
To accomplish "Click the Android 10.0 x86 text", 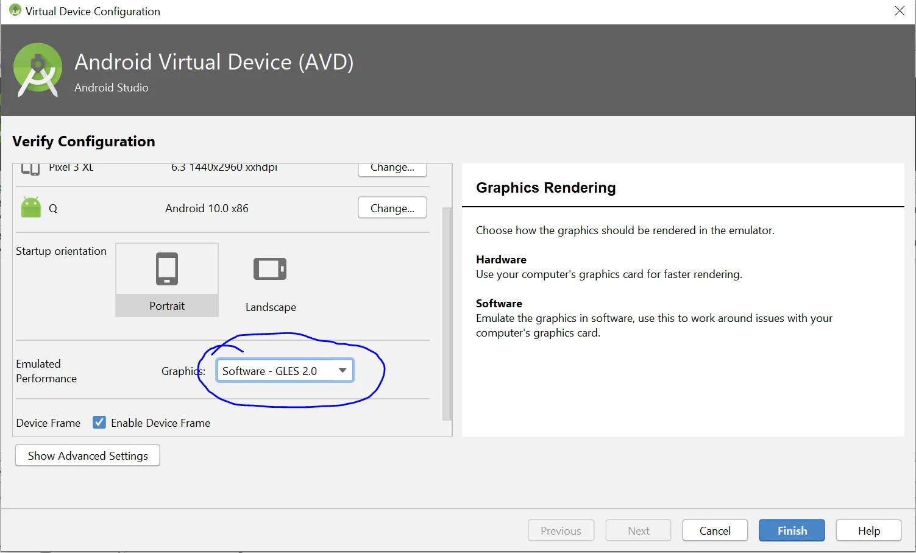I will point(207,208).
